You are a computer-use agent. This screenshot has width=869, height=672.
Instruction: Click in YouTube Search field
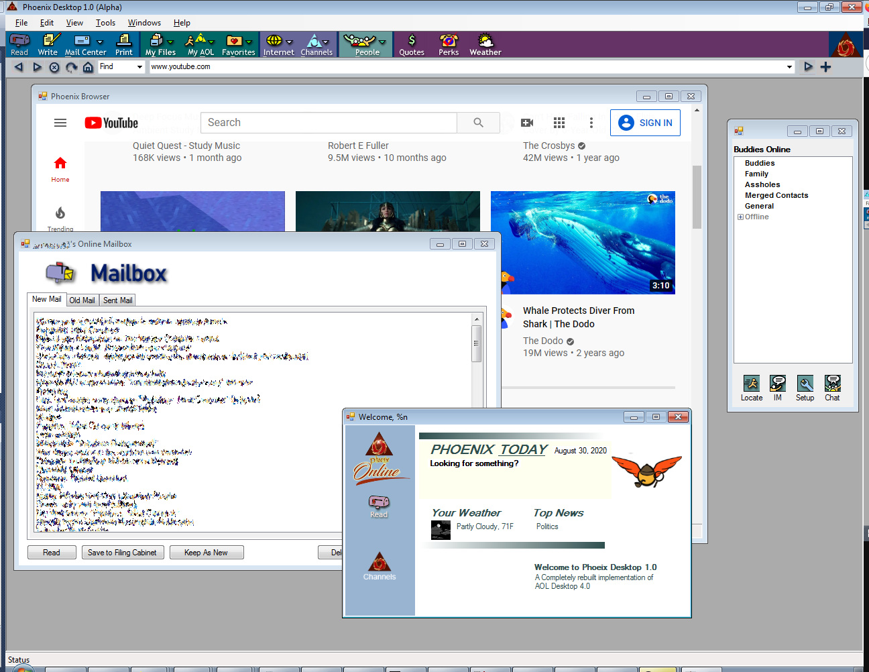[329, 123]
